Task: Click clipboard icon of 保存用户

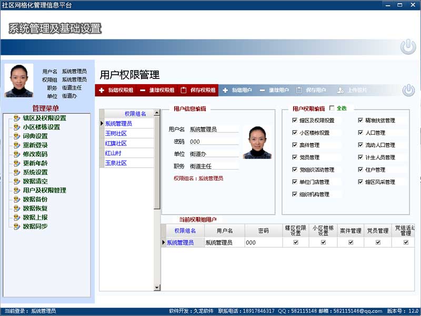Action: (299, 90)
